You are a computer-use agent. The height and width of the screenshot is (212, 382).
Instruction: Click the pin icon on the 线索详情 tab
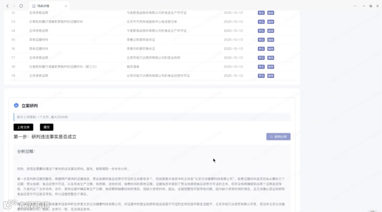pyautogui.click(x=34, y=5)
